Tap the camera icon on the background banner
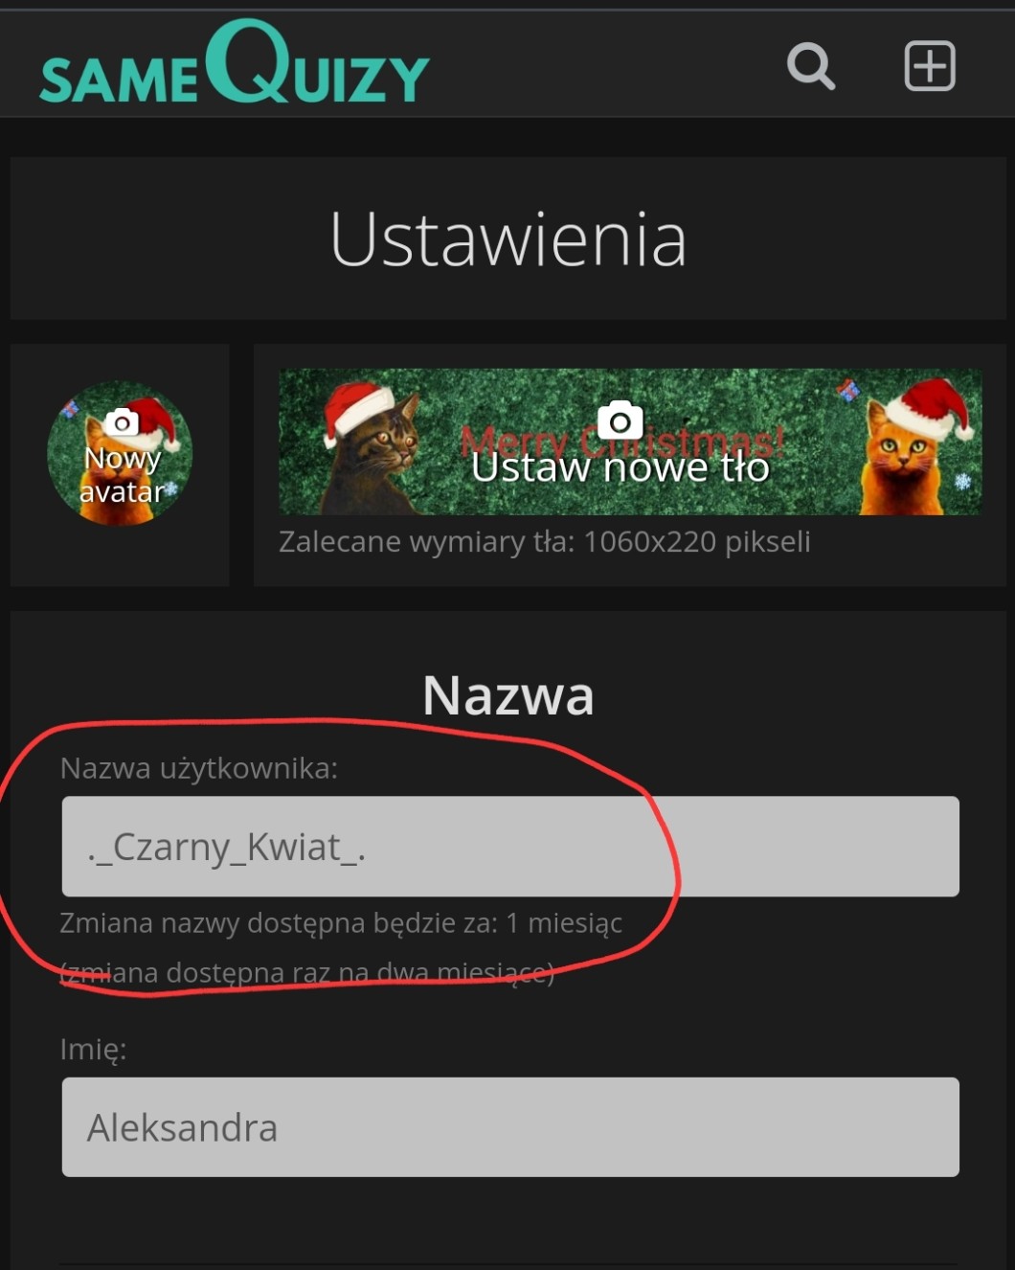The width and height of the screenshot is (1015, 1270). pyautogui.click(x=620, y=420)
